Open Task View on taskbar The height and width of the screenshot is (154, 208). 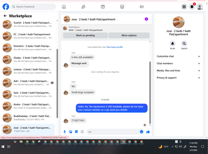click(9, 147)
